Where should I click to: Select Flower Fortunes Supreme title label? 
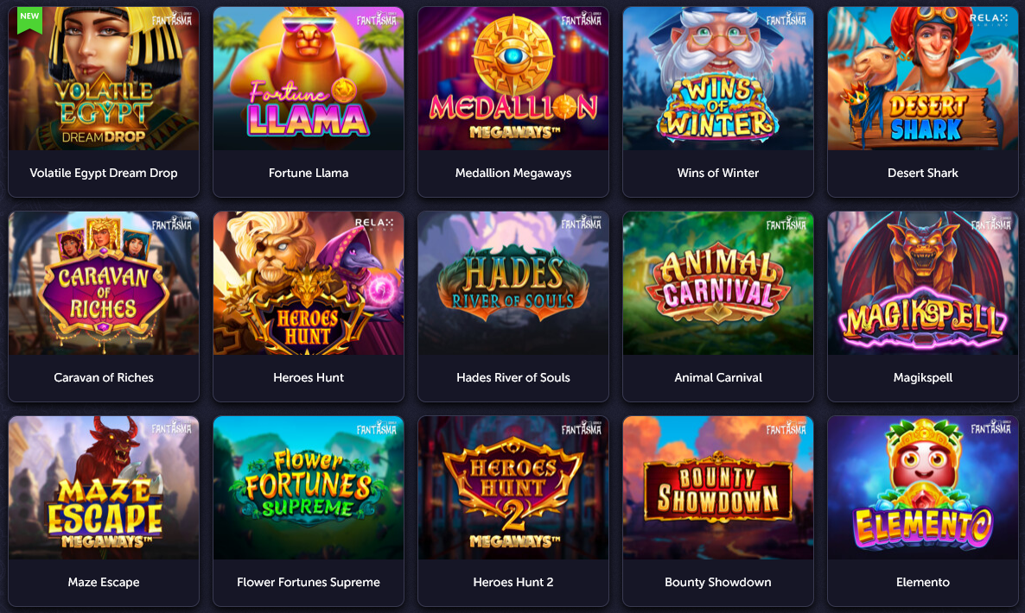pos(309,582)
